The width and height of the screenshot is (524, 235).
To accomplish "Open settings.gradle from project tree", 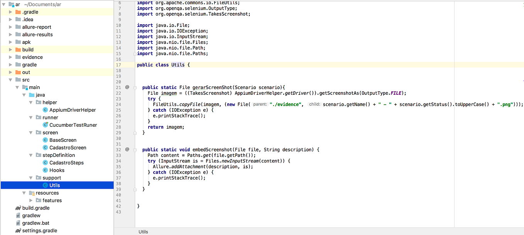I will (39, 231).
